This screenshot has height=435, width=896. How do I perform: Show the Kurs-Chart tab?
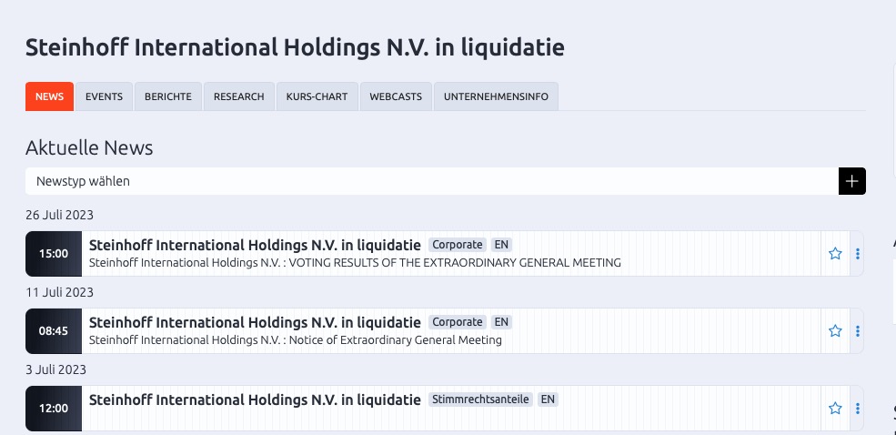[x=317, y=96]
